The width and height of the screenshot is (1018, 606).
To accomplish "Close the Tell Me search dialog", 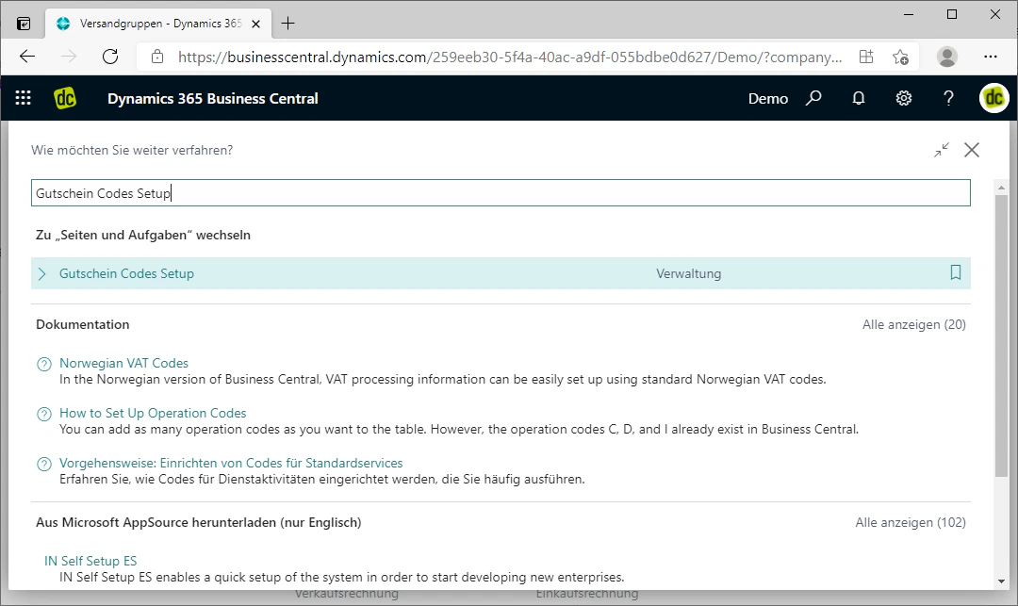I will [x=972, y=150].
